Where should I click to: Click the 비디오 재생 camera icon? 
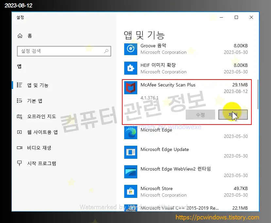20,148
